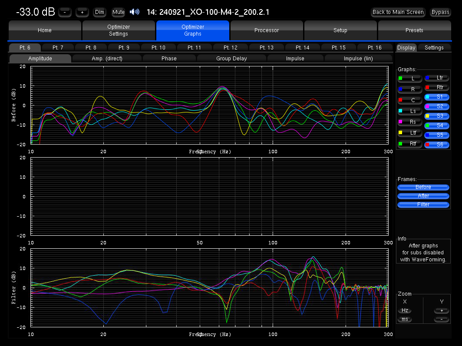
Task: Toggle the S1 subwoofer graph
Action: (437, 97)
